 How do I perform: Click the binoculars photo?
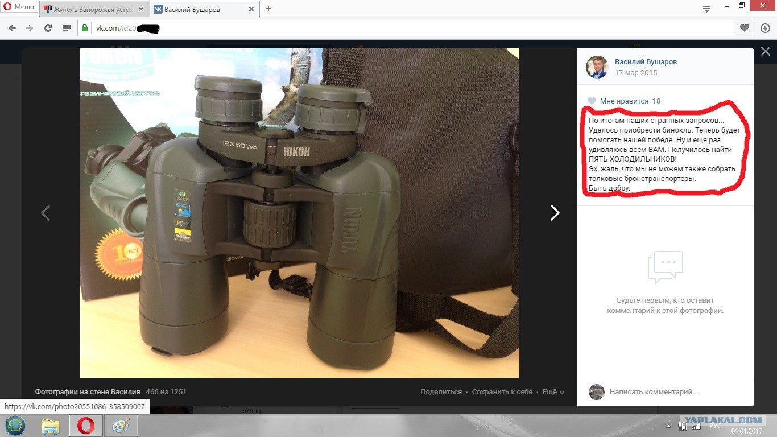click(300, 213)
